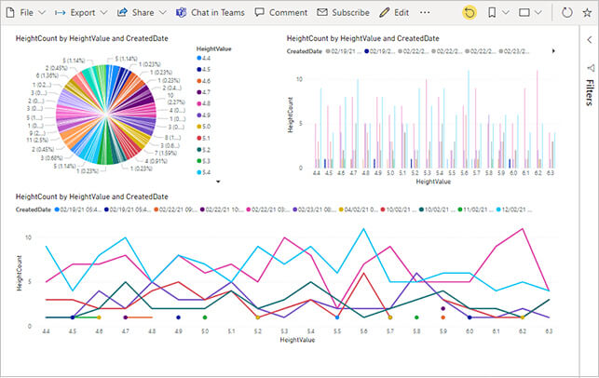
Task: Click the Edit pencil icon
Action: pyautogui.click(x=385, y=13)
